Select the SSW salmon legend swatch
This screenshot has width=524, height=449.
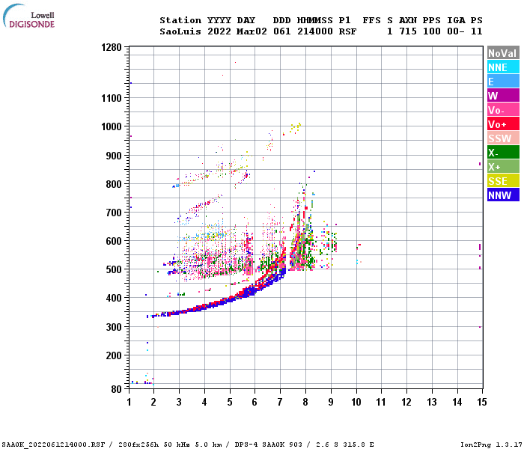(x=503, y=138)
